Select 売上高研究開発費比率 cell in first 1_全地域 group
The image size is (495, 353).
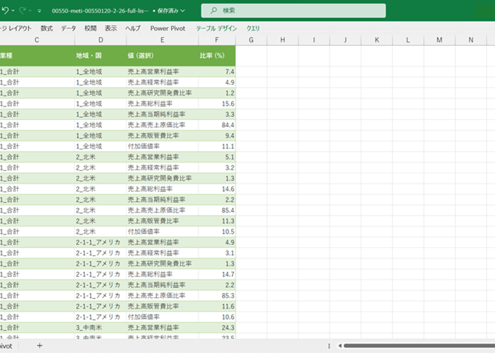pos(162,93)
